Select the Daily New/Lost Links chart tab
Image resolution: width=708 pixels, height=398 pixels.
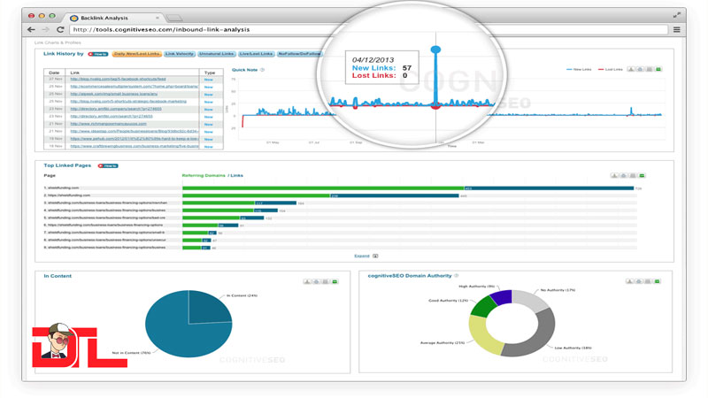pos(136,54)
